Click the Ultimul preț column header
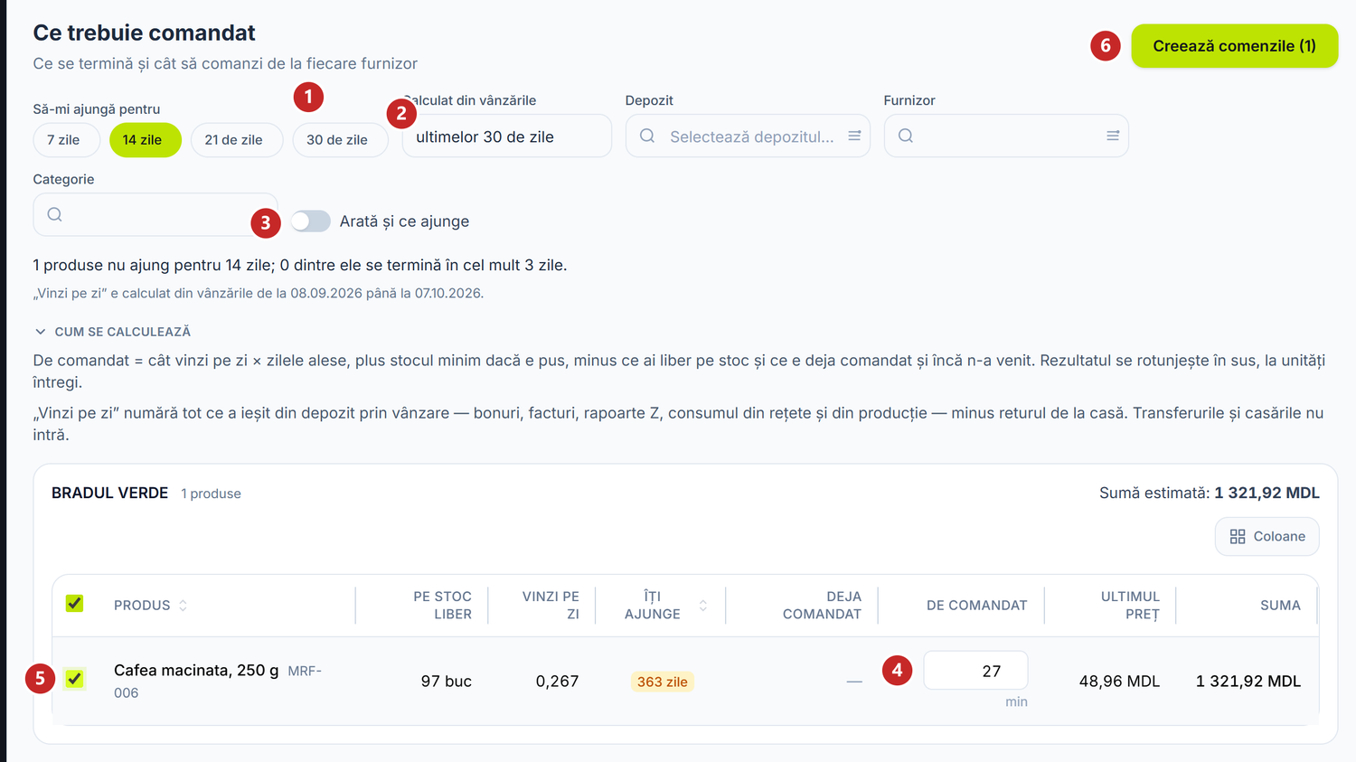1356x762 pixels. [1130, 606]
